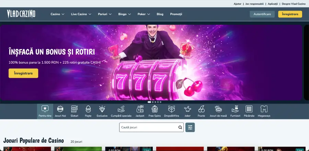Click the header Înregistrare button

[290, 14]
